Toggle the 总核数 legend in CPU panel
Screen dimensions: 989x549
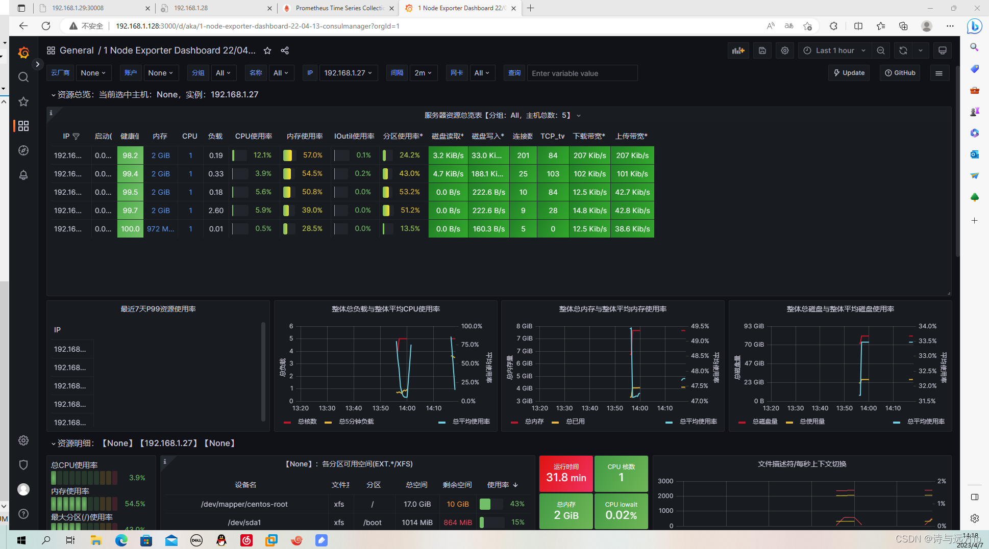click(307, 422)
